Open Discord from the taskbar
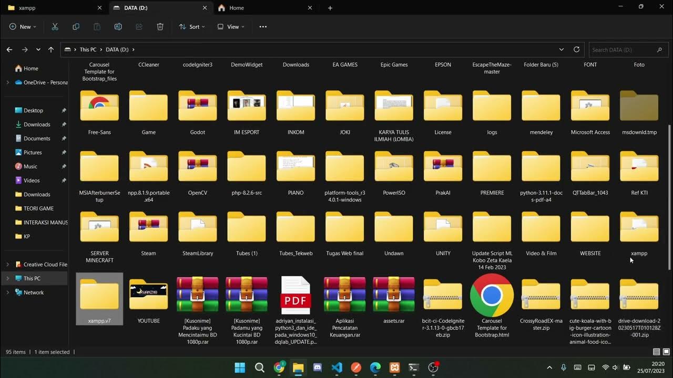Screen dimensions: 673x378 [x=318, y=367]
